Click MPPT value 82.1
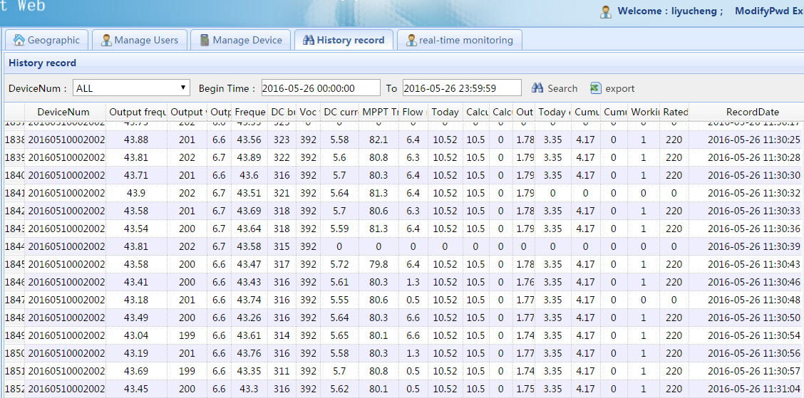The width and height of the screenshot is (804, 398). 378,140
